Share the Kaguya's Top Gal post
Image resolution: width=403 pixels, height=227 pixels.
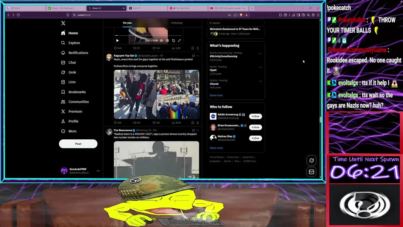pos(197,123)
